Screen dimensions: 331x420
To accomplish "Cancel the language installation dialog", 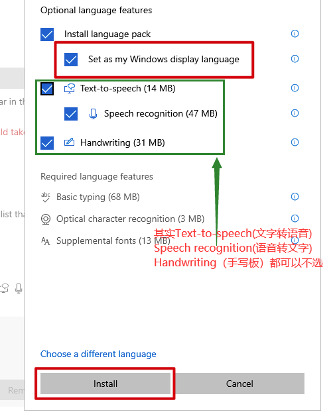I will click(239, 384).
